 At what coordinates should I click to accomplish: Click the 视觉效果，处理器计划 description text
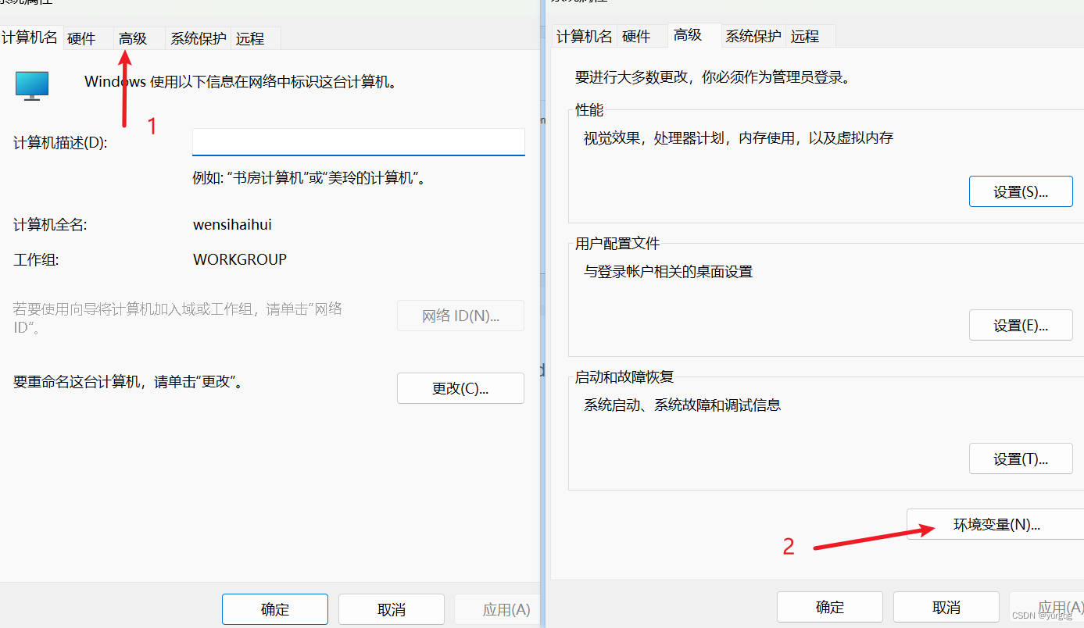tap(739, 138)
